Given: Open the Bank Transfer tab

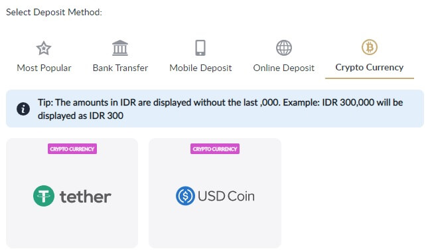Looking at the screenshot, I should (120, 68).
